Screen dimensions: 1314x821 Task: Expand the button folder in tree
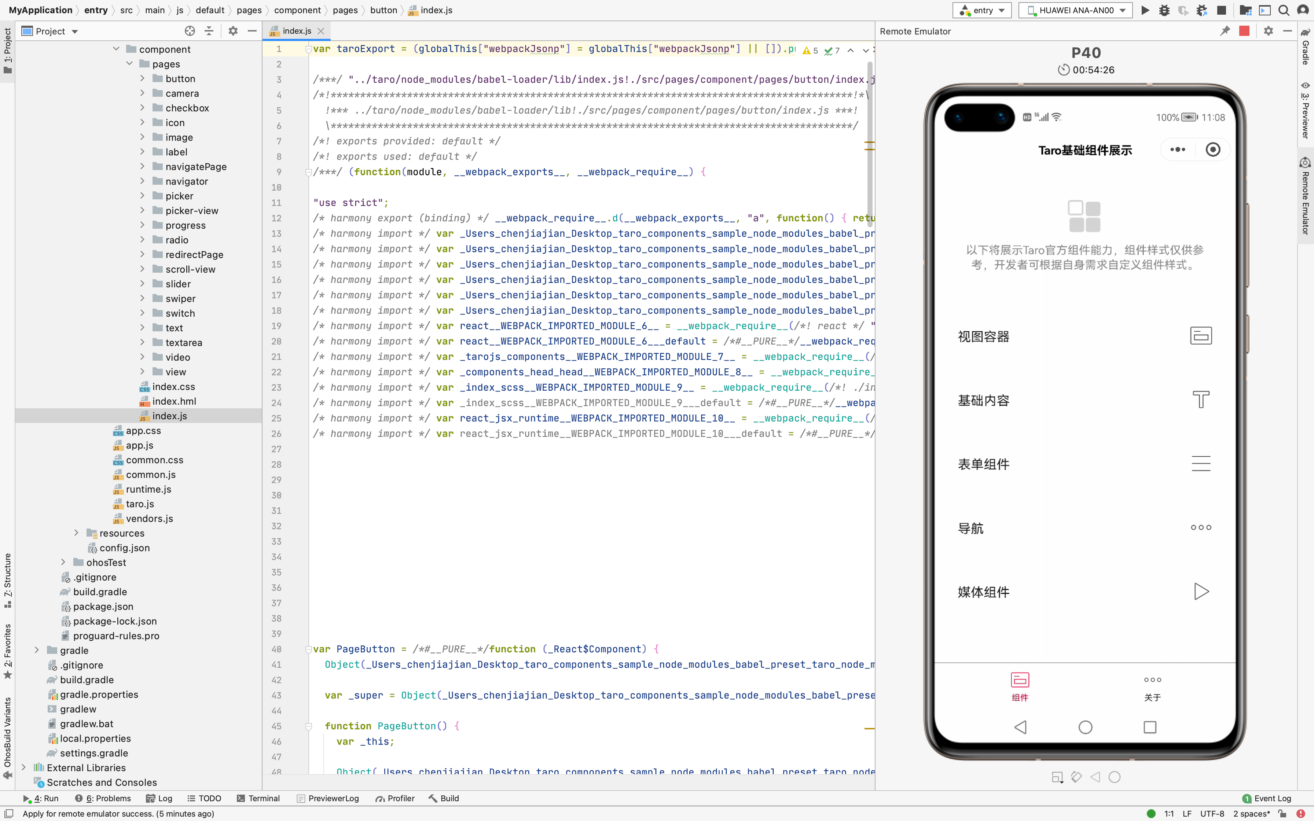[x=142, y=78]
